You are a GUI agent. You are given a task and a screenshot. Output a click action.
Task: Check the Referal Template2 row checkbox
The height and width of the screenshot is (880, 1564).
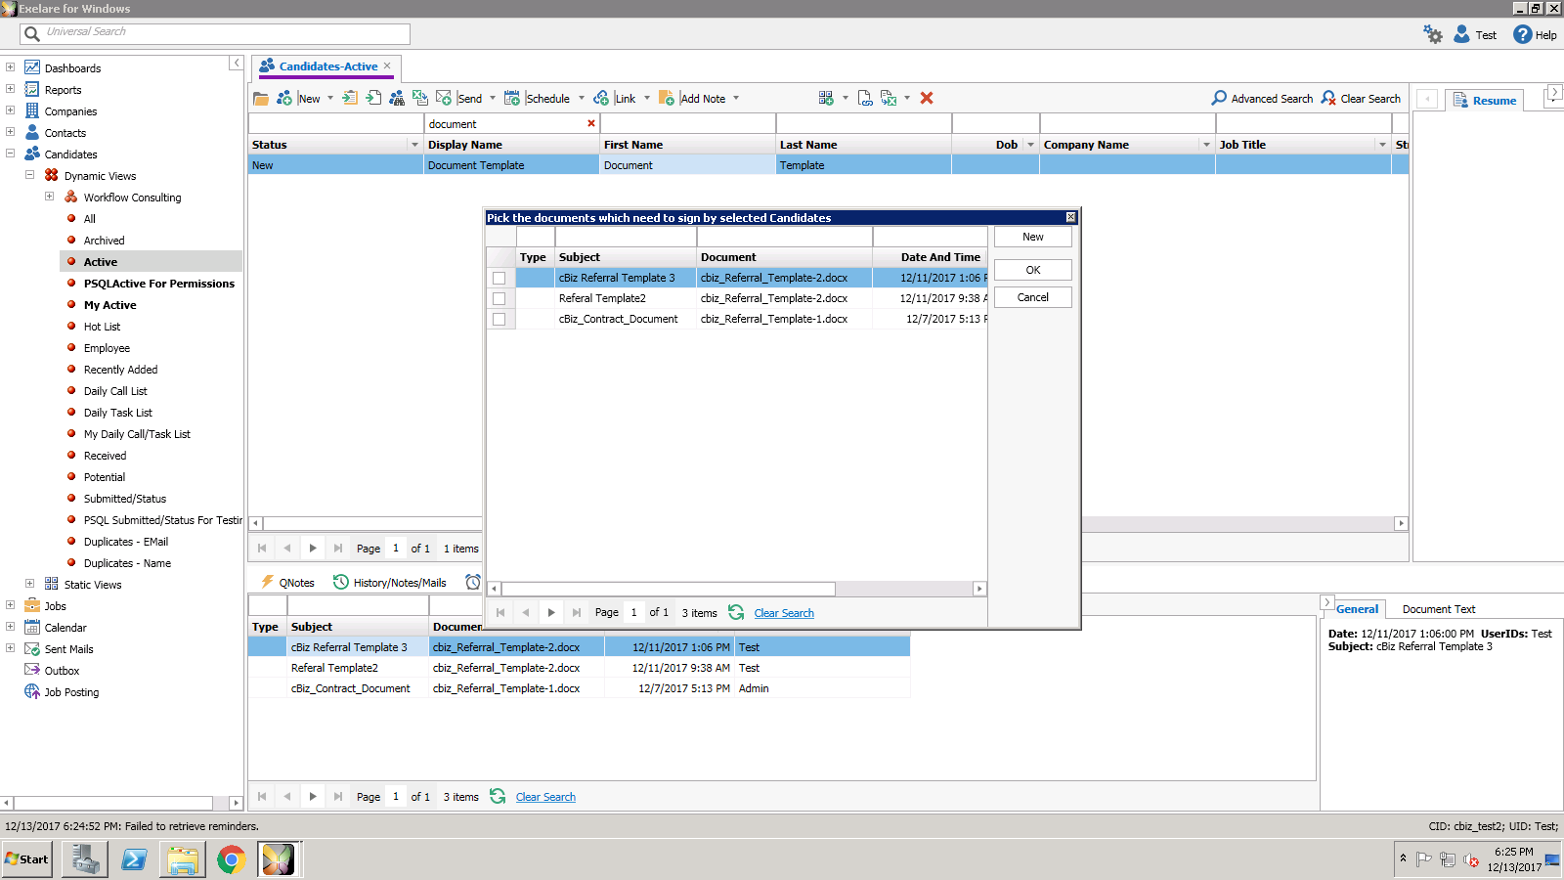coord(500,298)
